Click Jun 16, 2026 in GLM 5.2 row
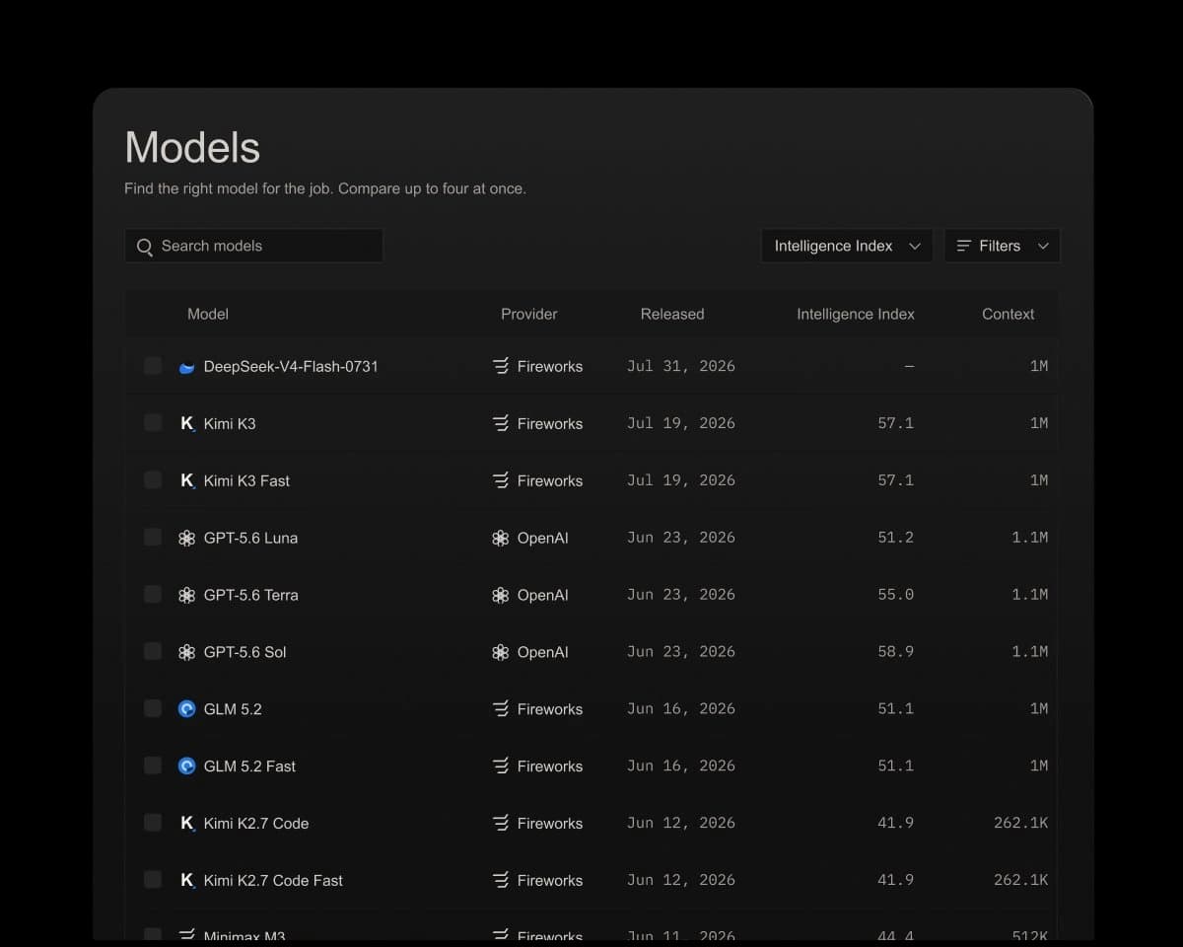 pyautogui.click(x=681, y=709)
